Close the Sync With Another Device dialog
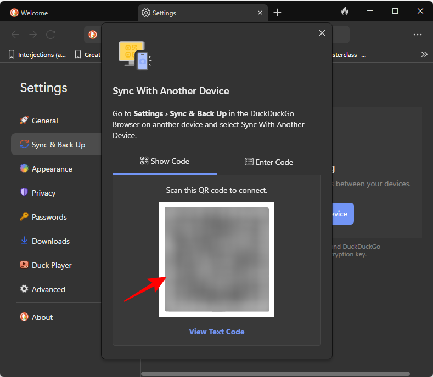 point(322,33)
